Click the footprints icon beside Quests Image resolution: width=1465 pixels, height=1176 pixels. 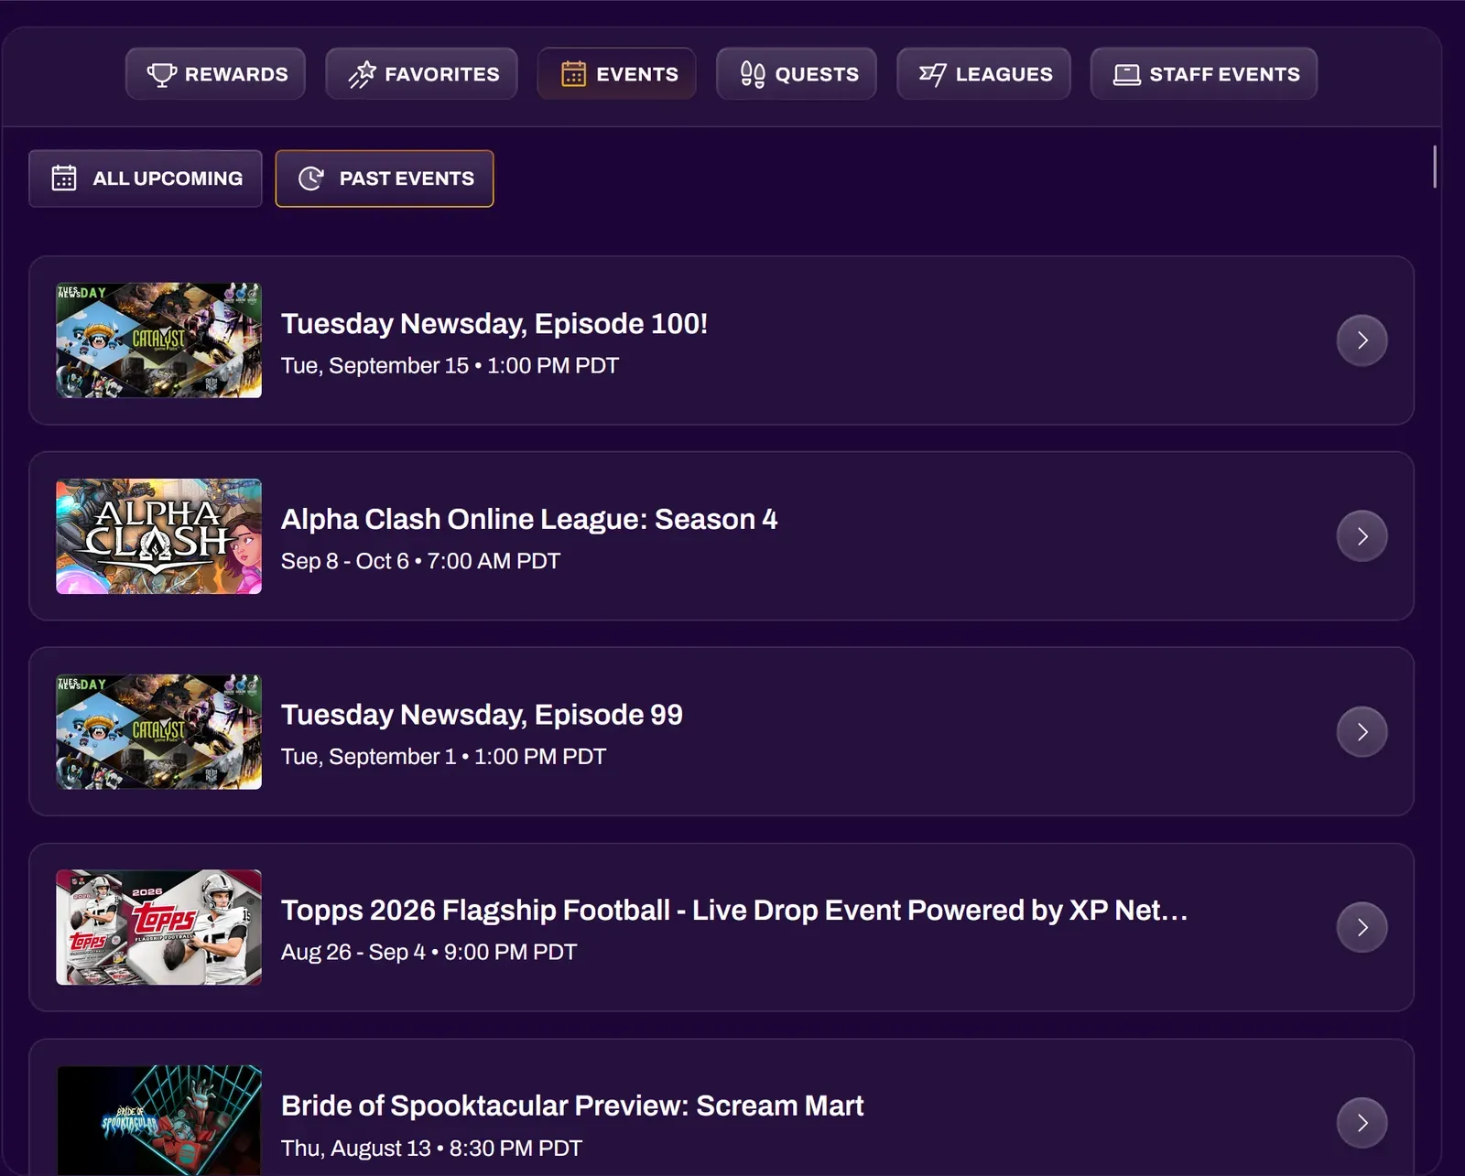click(x=753, y=74)
